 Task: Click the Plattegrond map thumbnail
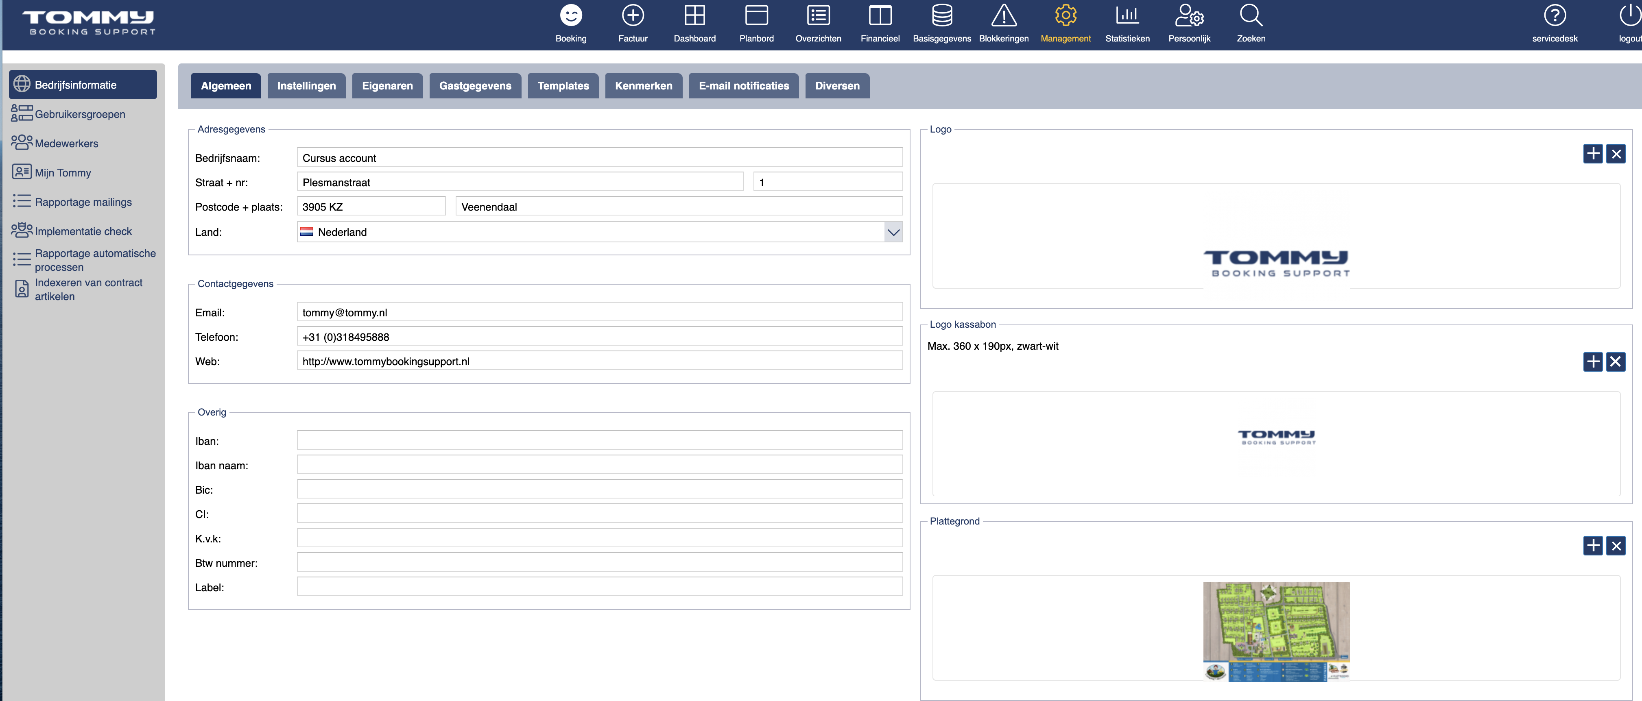click(1276, 631)
